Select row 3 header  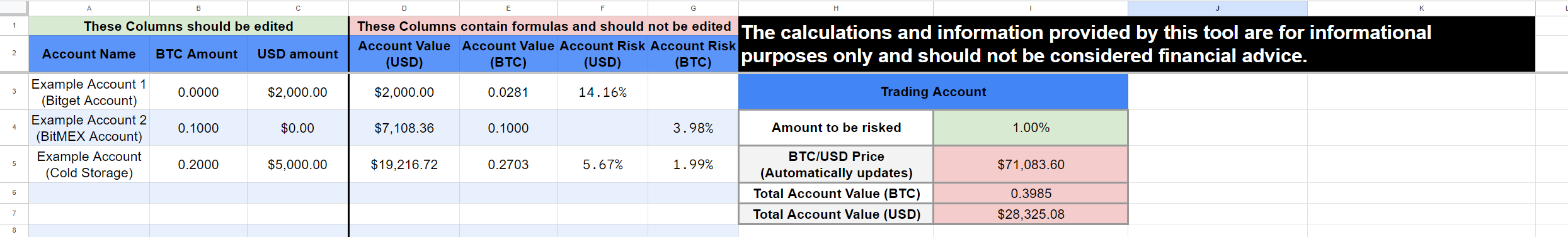tap(14, 92)
